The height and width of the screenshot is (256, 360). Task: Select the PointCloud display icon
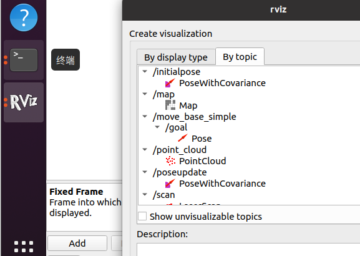click(170, 161)
